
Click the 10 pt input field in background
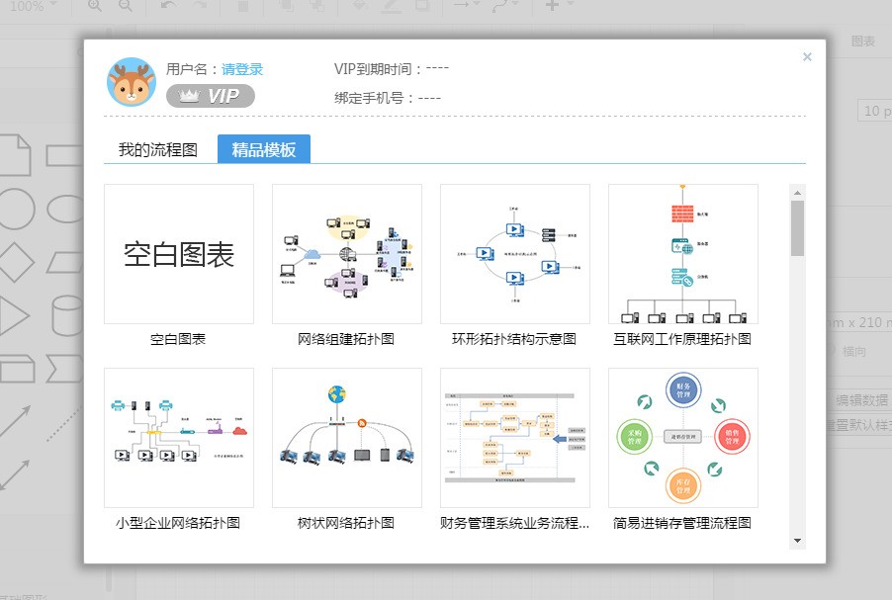pyautogui.click(x=875, y=111)
